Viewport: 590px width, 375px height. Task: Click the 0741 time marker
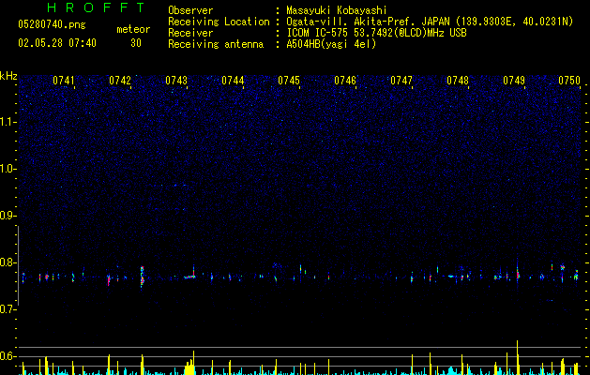tap(64, 81)
